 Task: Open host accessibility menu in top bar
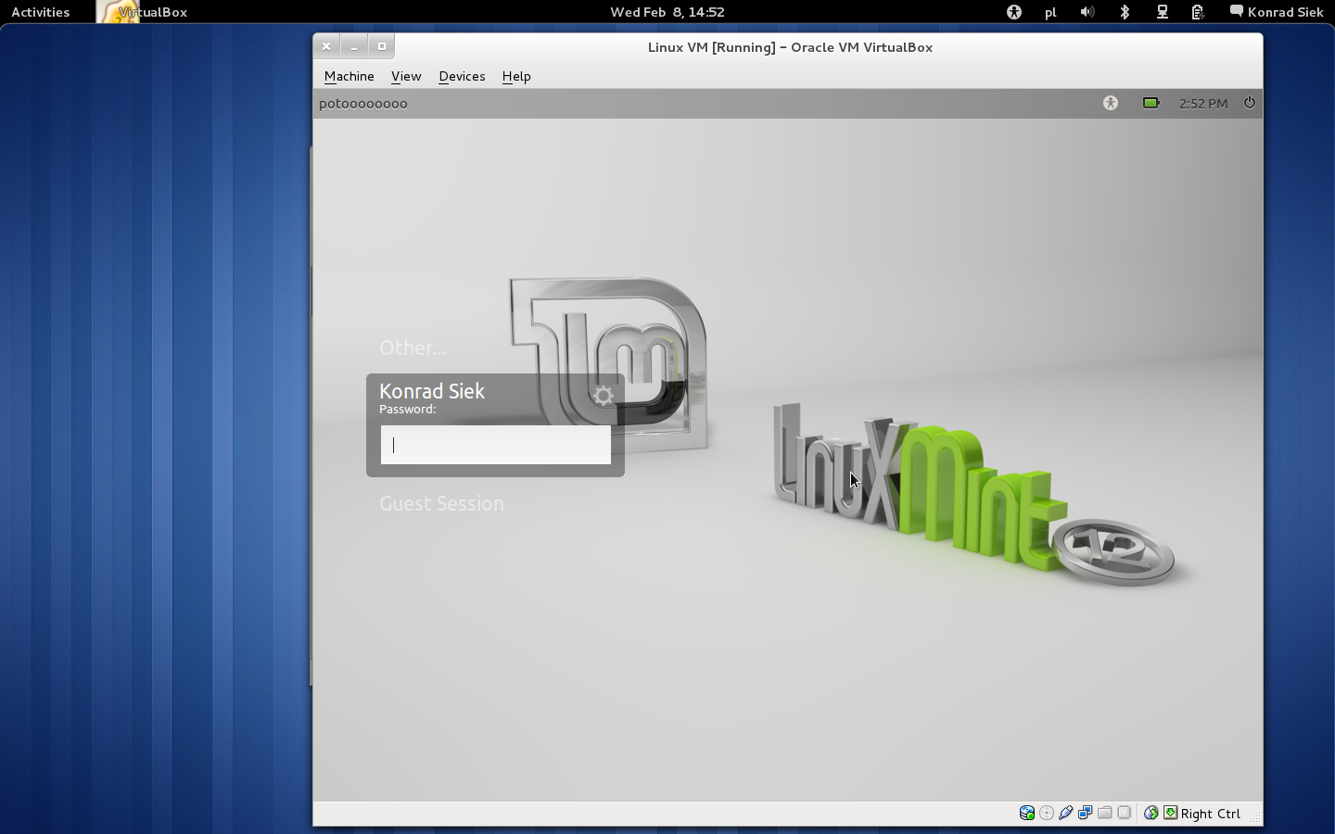tap(1013, 12)
